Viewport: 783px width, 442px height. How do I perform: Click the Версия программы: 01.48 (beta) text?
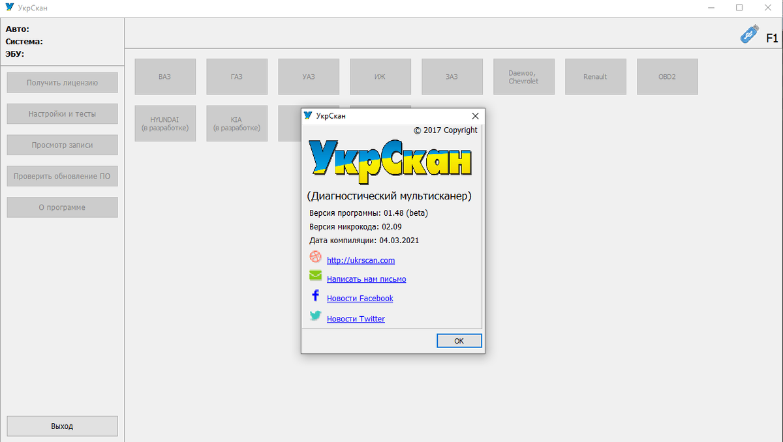tap(369, 213)
